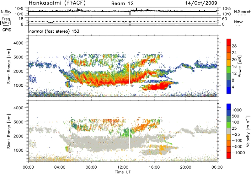Click the 12:00 time axis label
Screen dimensions: 251x174
pyautogui.click(x=123, y=167)
